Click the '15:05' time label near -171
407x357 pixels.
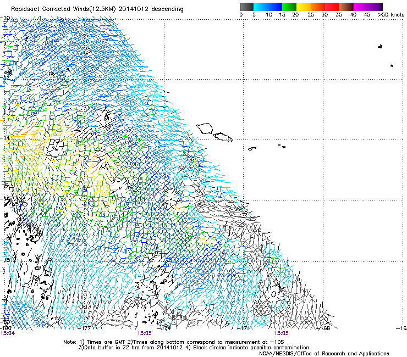[x=281, y=333]
